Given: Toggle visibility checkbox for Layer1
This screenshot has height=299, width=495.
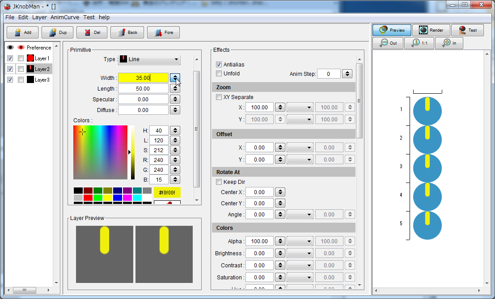Looking at the screenshot, I should click(10, 58).
